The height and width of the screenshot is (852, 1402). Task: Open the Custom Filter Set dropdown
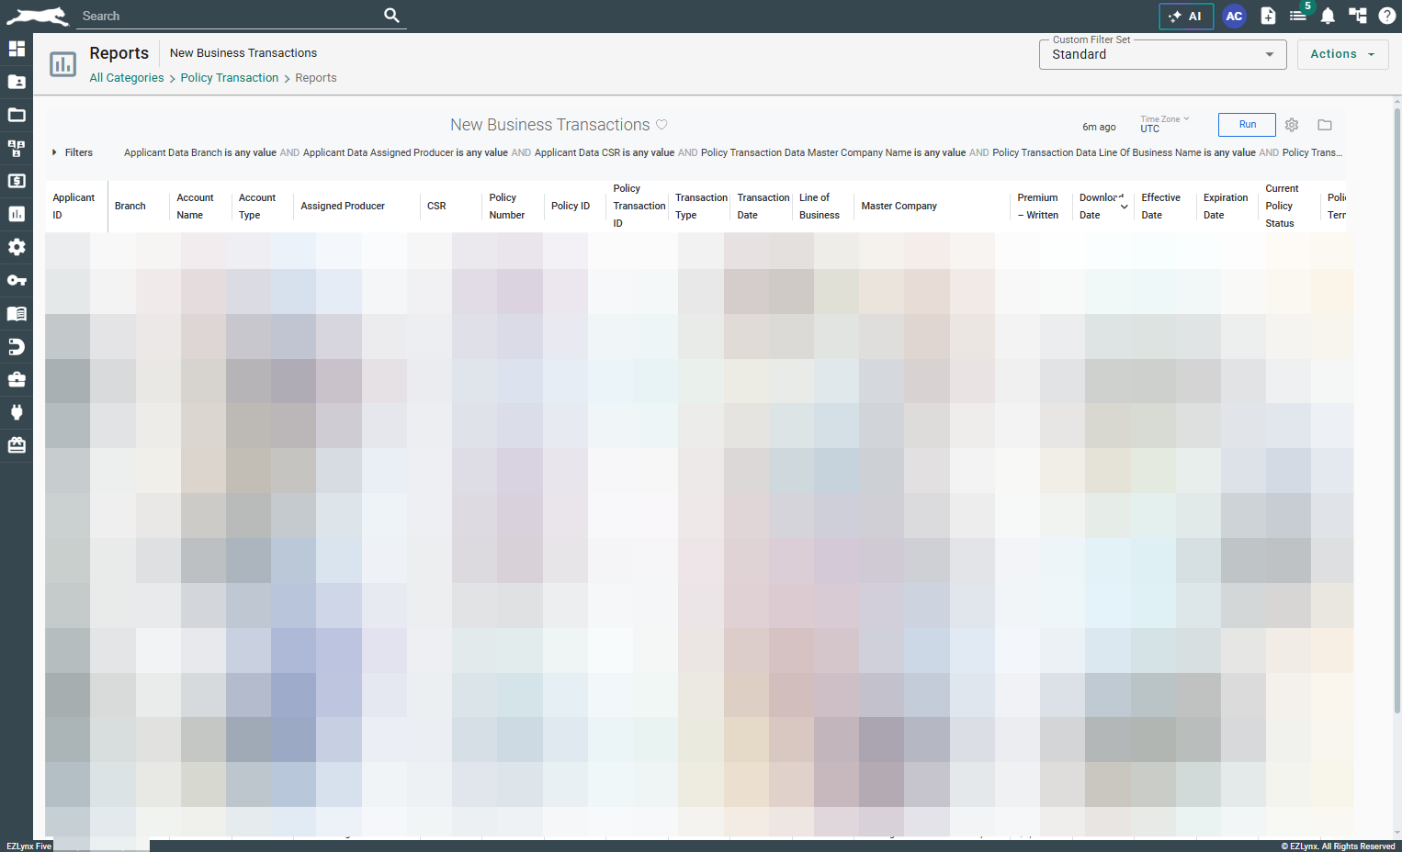pos(1162,54)
